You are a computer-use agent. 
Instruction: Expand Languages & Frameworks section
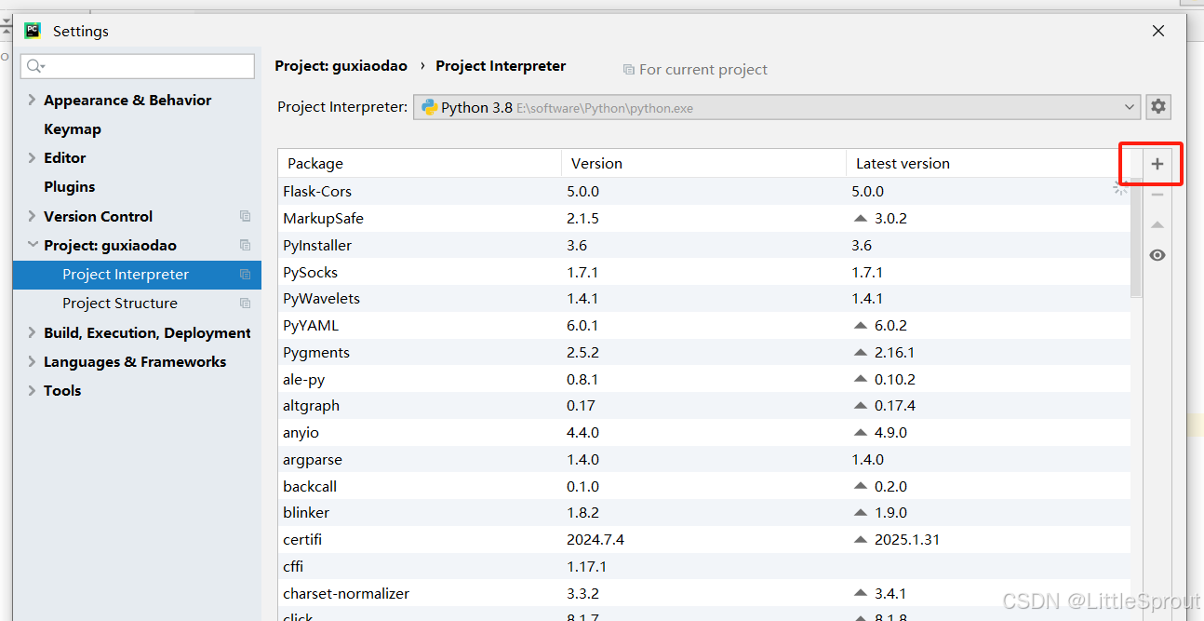click(x=32, y=362)
